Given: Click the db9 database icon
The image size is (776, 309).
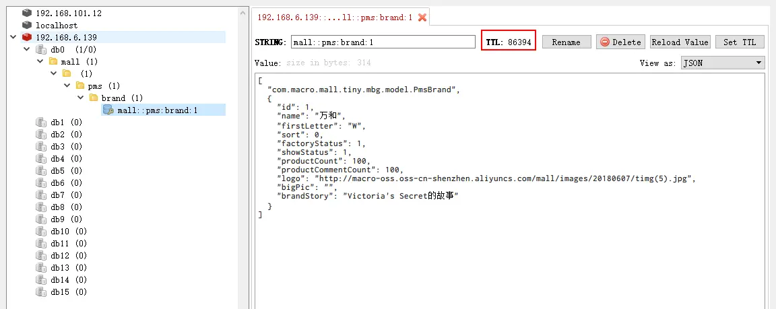Looking at the screenshot, I should (41, 219).
